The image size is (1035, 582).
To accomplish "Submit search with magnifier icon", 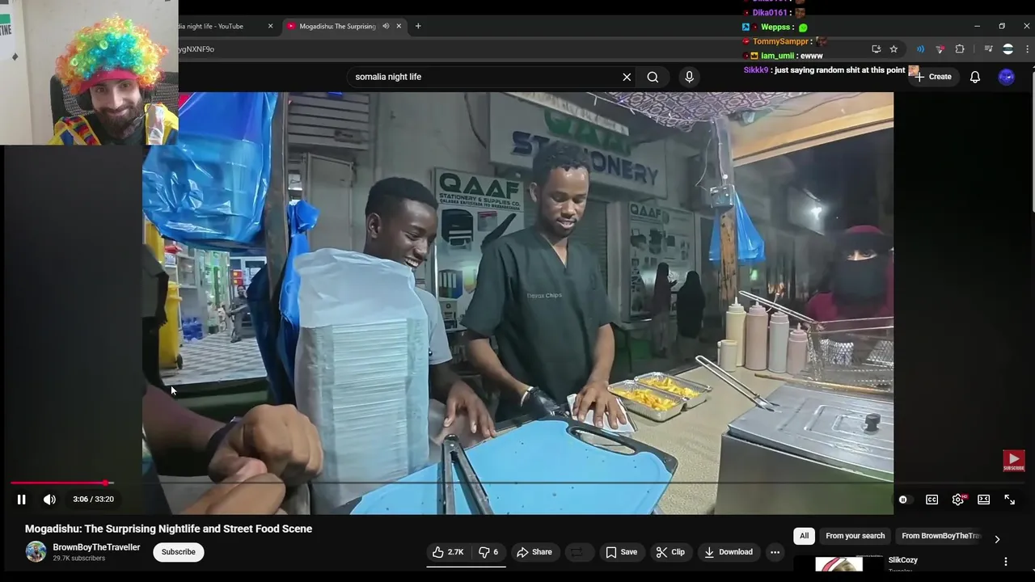I will pyautogui.click(x=653, y=77).
